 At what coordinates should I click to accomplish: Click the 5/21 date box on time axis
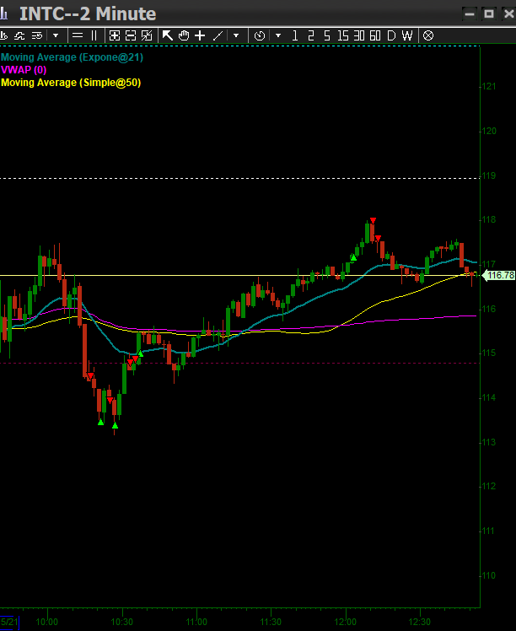click(x=9, y=623)
